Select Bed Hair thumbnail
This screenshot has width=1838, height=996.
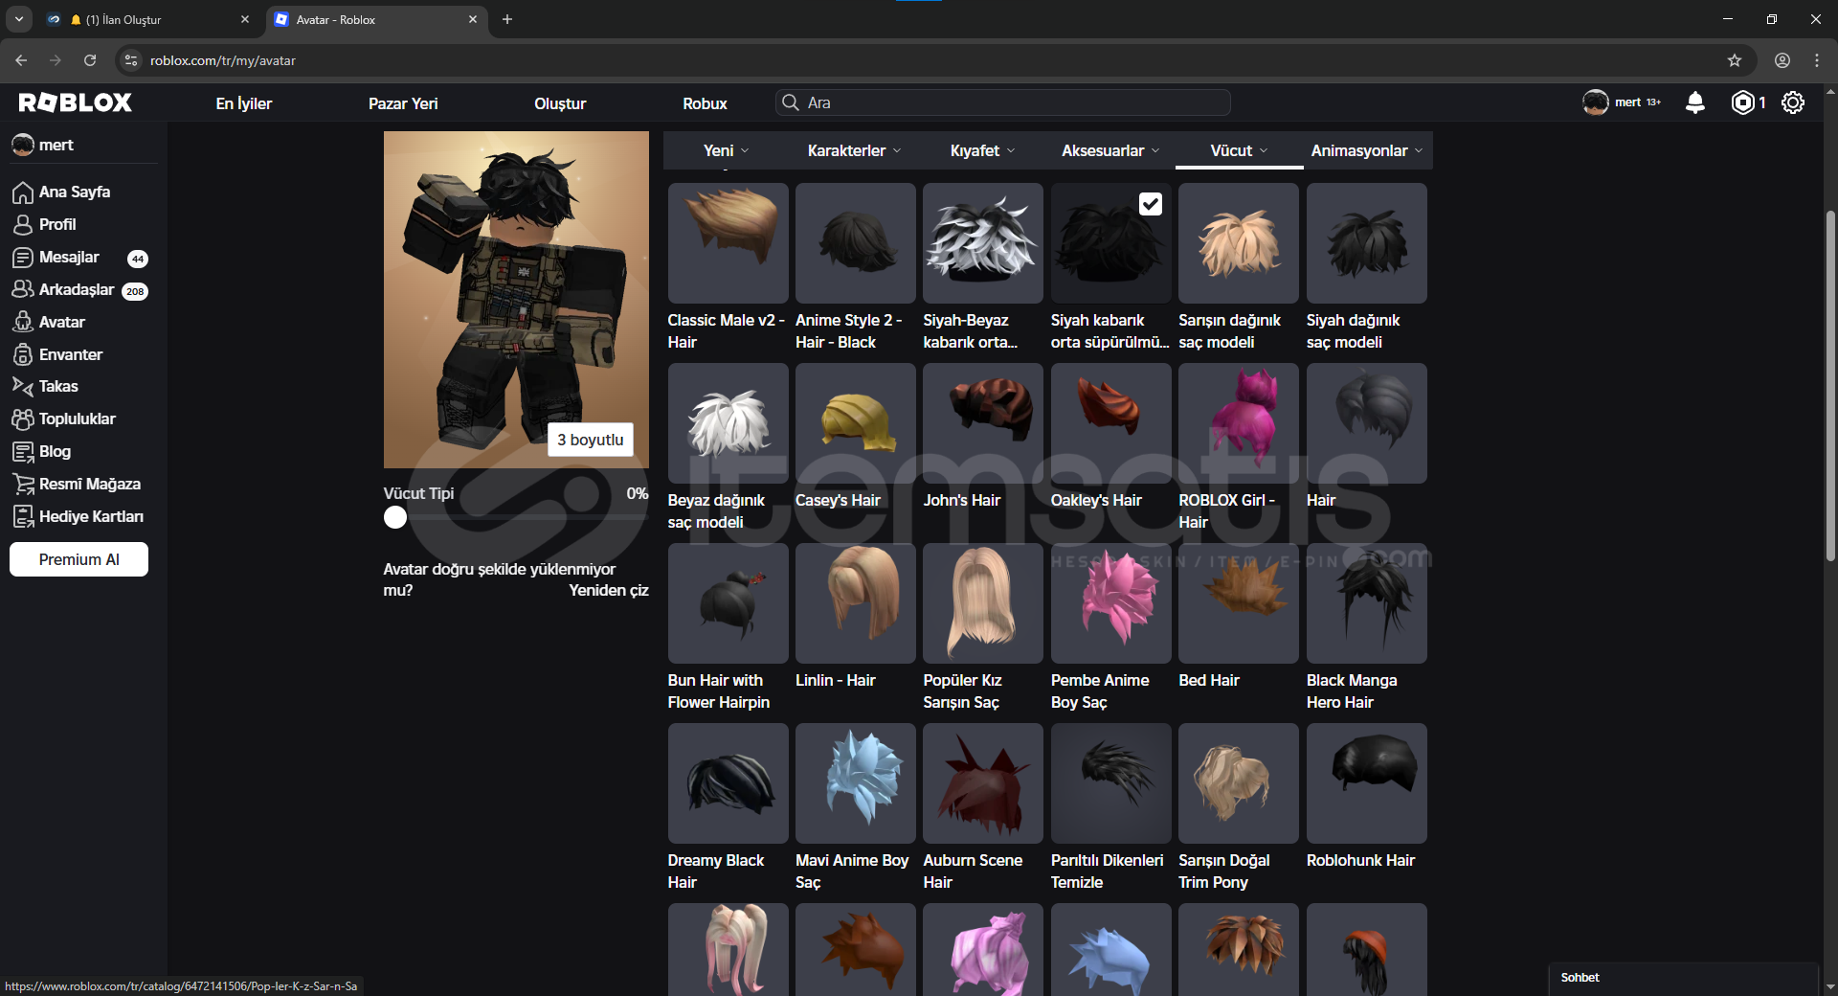[1239, 603]
